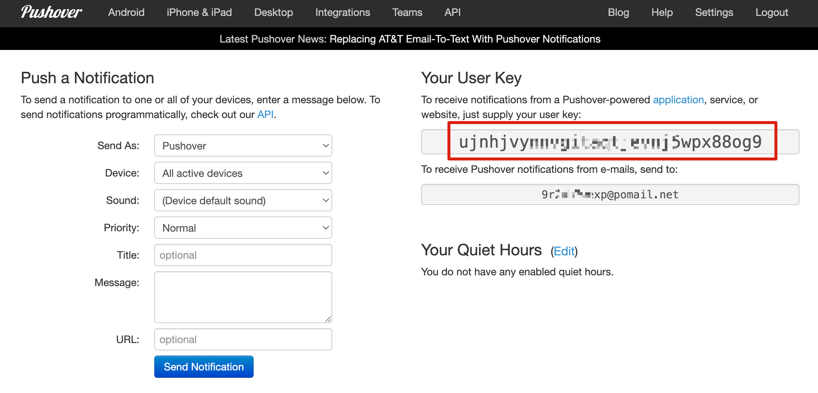Open the Help page
The width and height of the screenshot is (818, 393).
(x=662, y=13)
